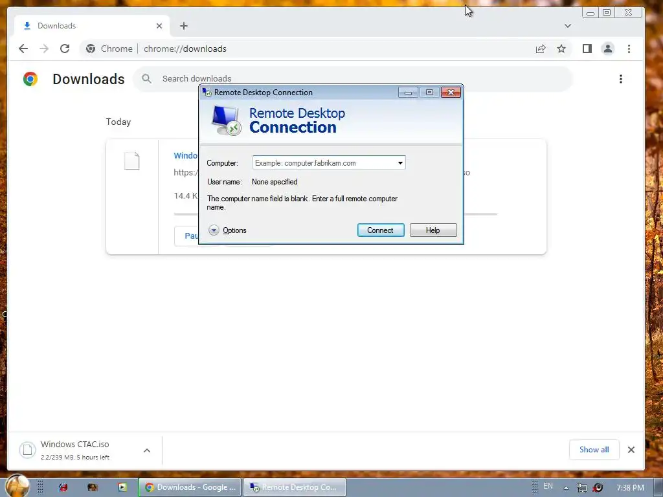The width and height of the screenshot is (663, 497).
Task: Click the Windows Start orb
Action: 17,485
